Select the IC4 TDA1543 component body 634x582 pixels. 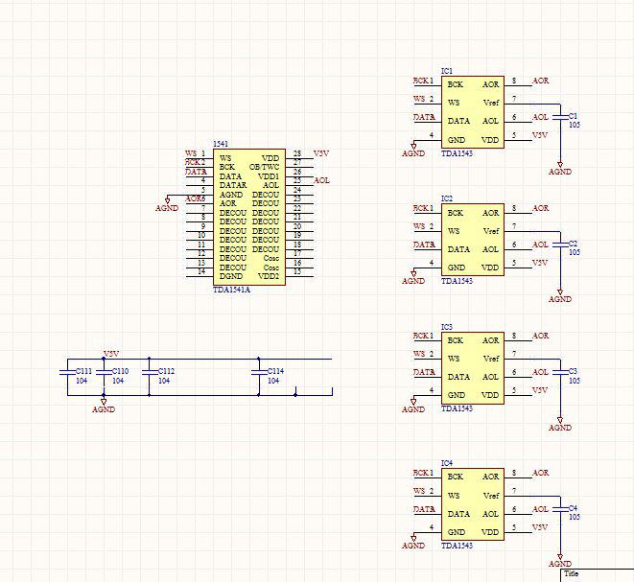tap(473, 504)
